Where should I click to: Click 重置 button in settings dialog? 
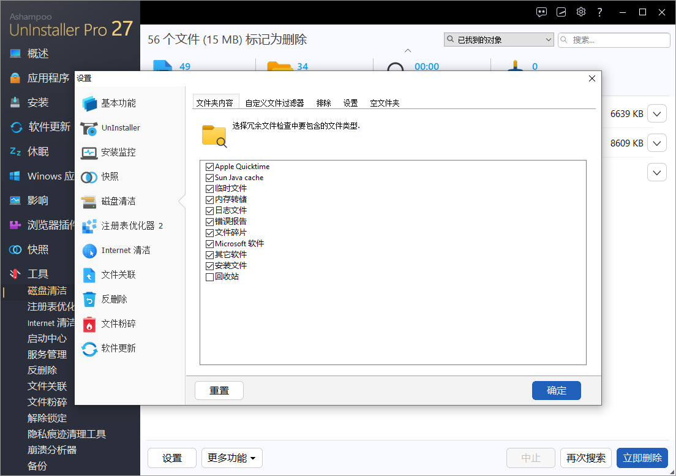click(x=219, y=391)
